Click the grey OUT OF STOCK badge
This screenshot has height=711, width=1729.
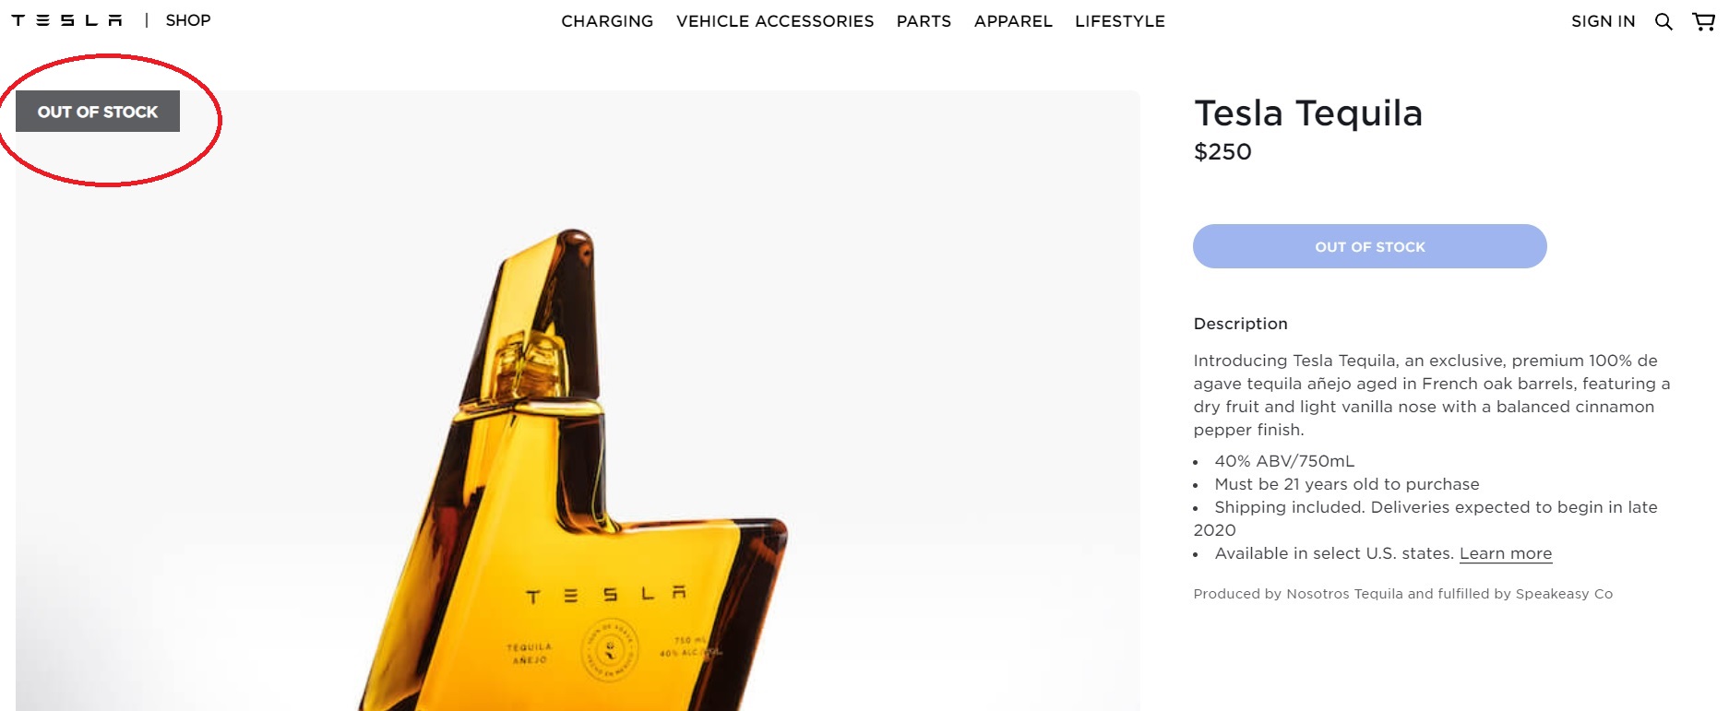point(98,112)
